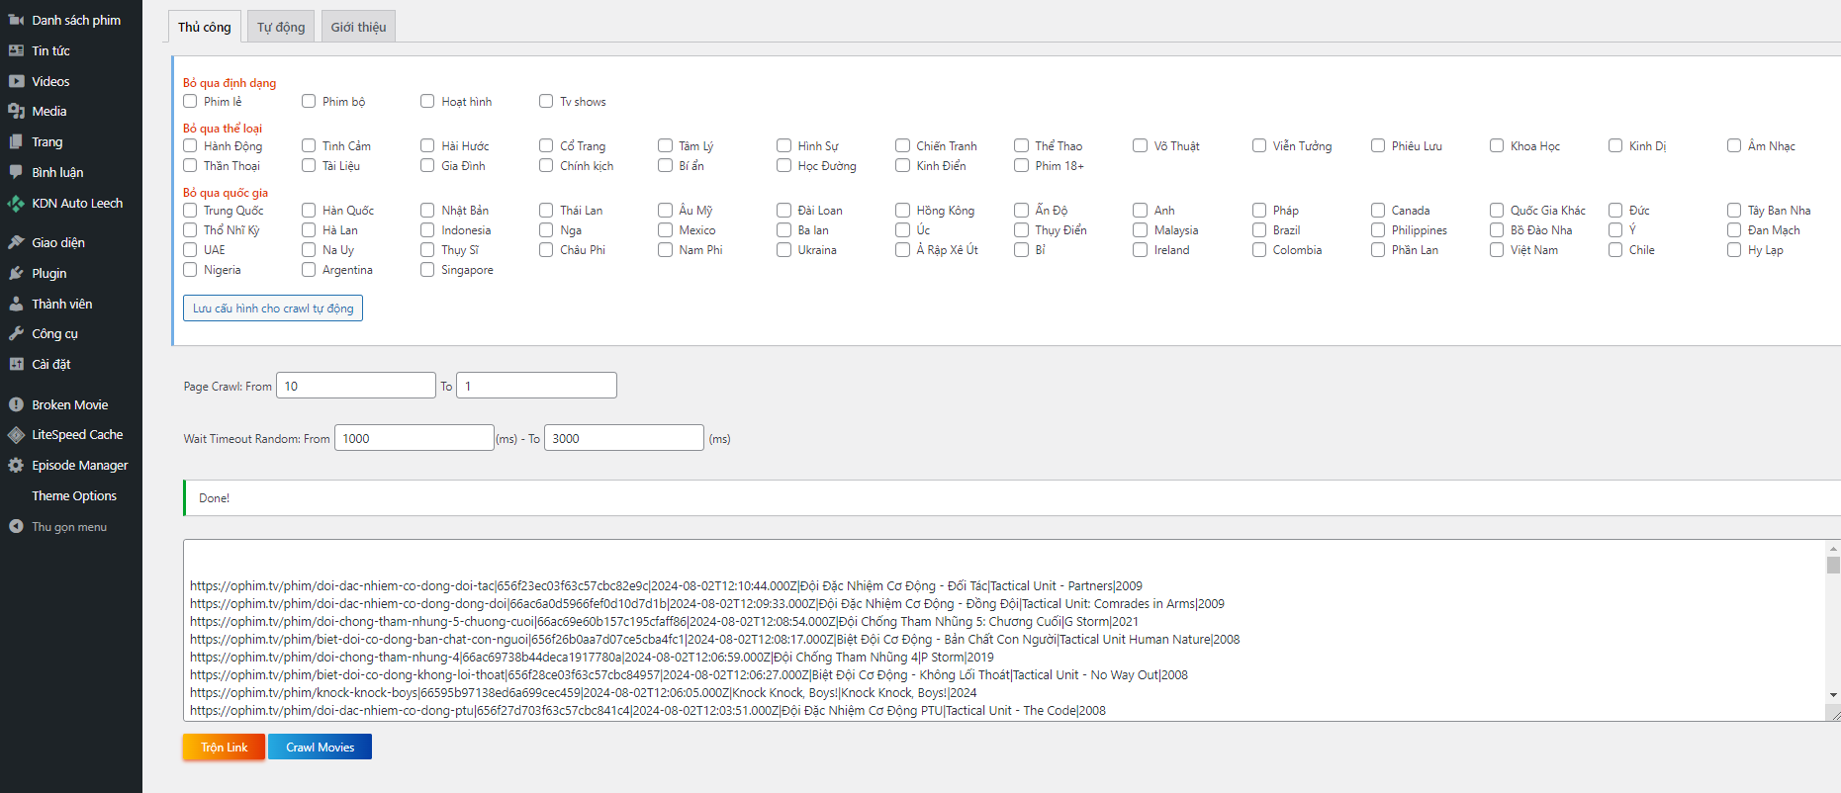Open the KDN Auto Leech icon
Image resolution: width=1841 pixels, height=793 pixels.
pyautogui.click(x=16, y=204)
